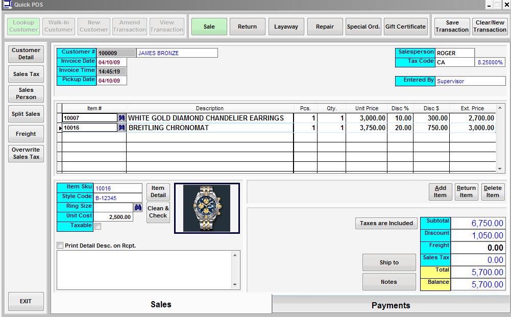The height and width of the screenshot is (317, 511).
Task: Enable Print Detail Desc. on Rcpt.
Action: 60,246
